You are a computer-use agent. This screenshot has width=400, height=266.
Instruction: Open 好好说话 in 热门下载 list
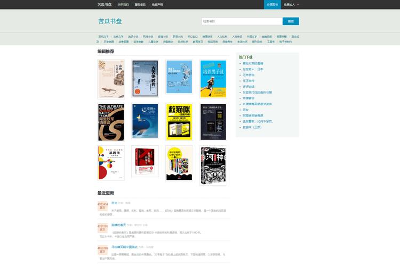pyautogui.click(x=249, y=87)
